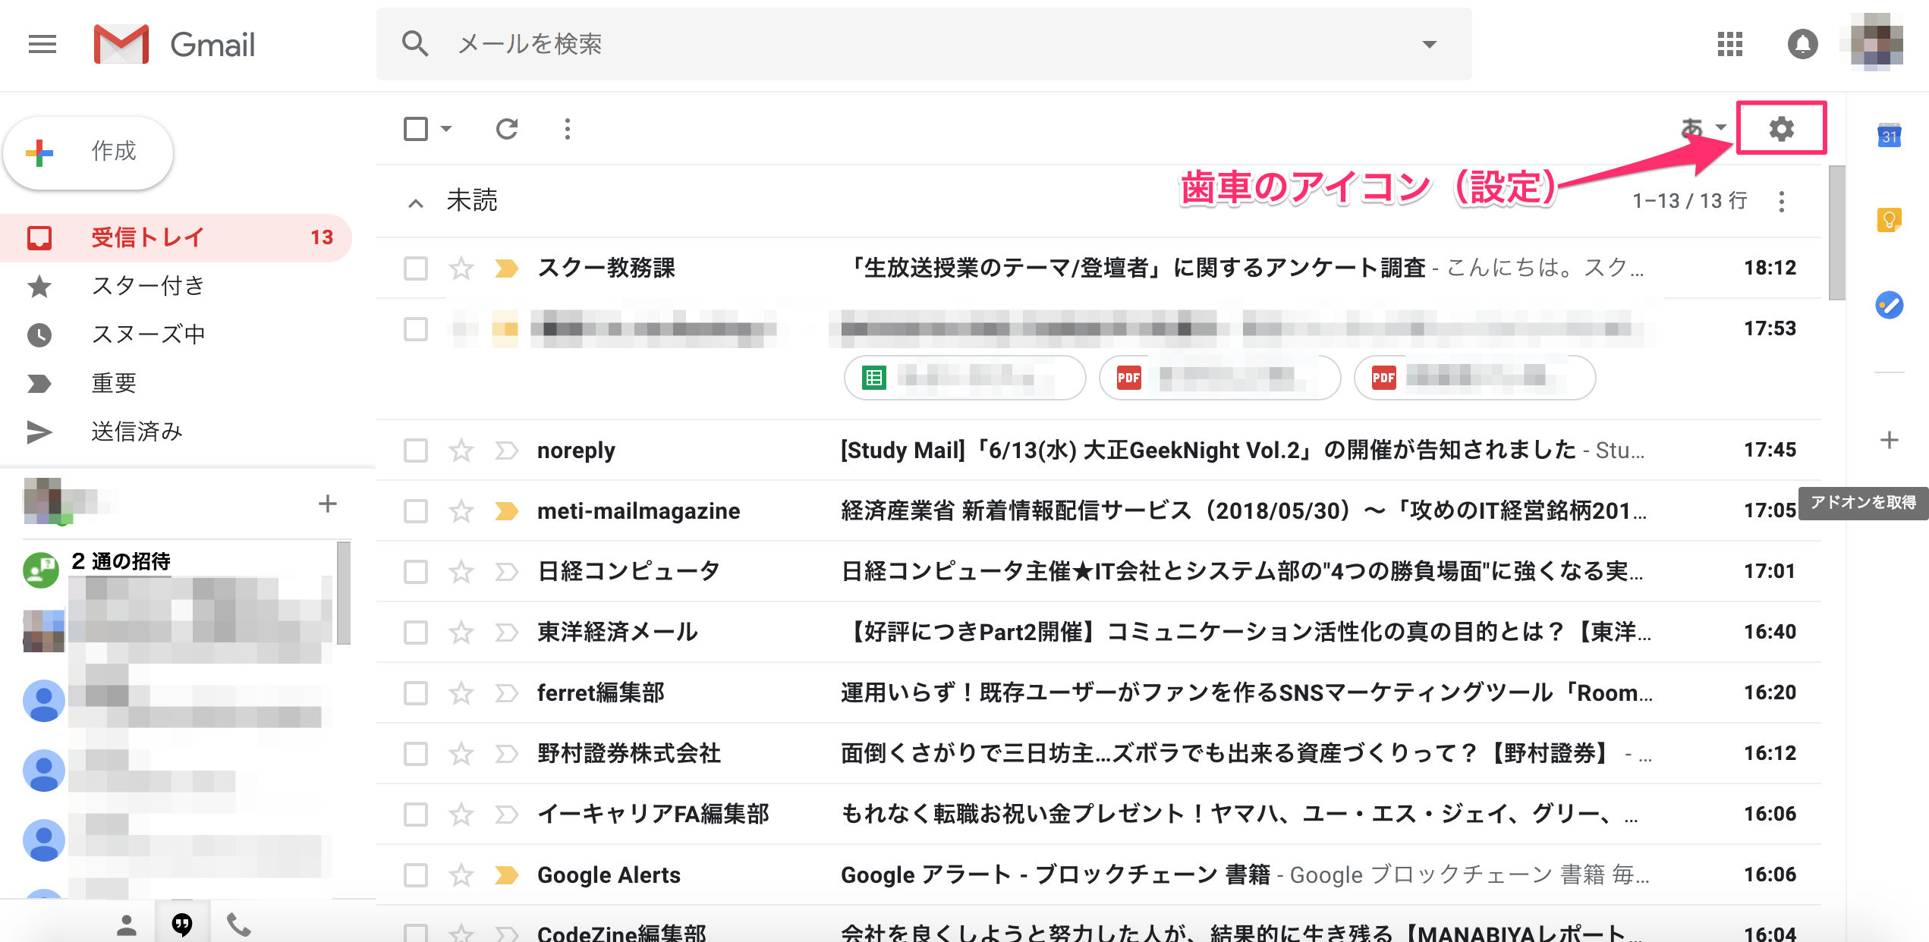Click the Hangouts contacts list scrollbar
This screenshot has width=1929, height=942.
pyautogui.click(x=343, y=593)
